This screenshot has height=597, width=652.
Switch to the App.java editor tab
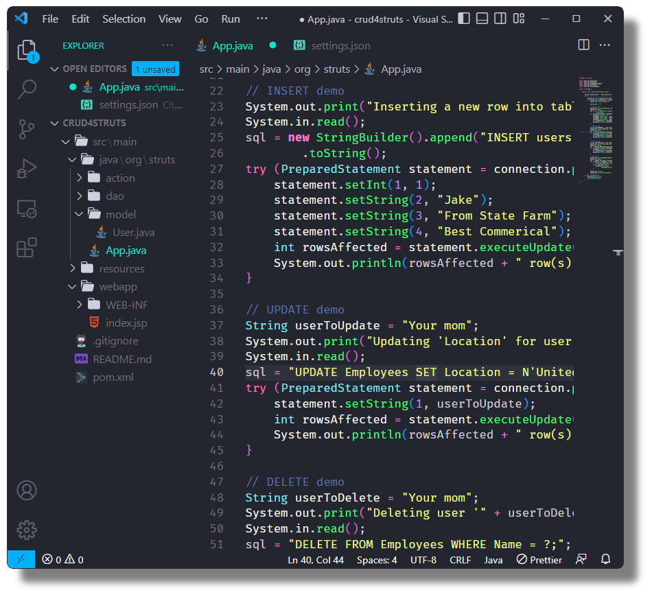(233, 46)
